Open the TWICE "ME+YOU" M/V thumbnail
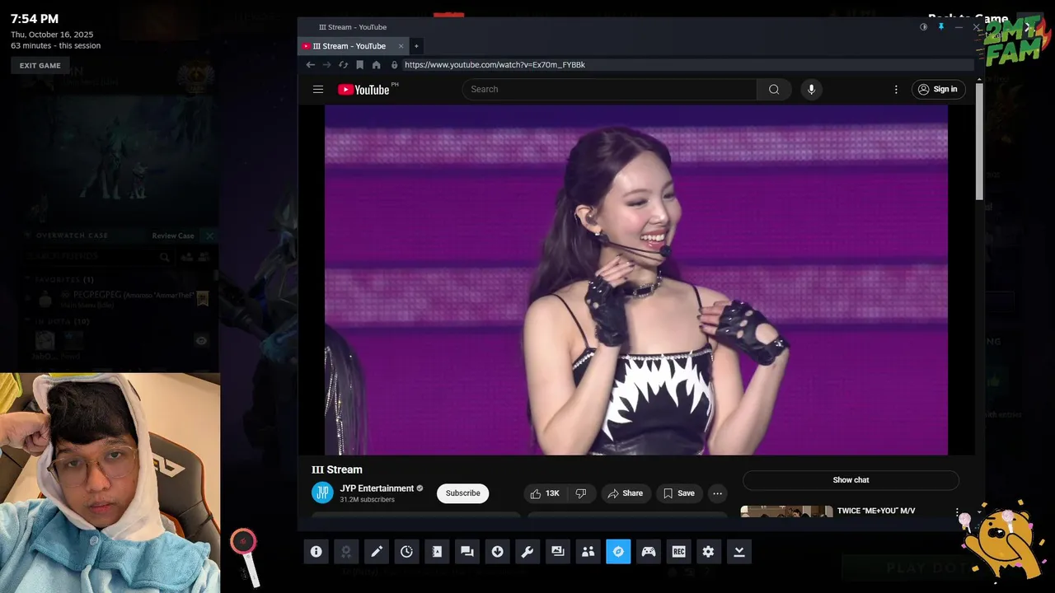This screenshot has width=1055, height=593. tap(786, 511)
